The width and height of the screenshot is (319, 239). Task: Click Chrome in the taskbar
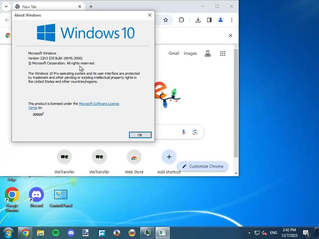pyautogui.click(x=25, y=233)
